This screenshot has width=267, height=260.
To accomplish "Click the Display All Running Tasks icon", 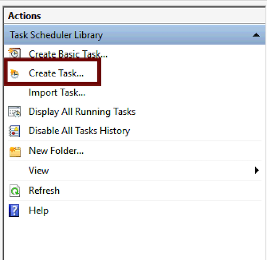I will (x=14, y=112).
